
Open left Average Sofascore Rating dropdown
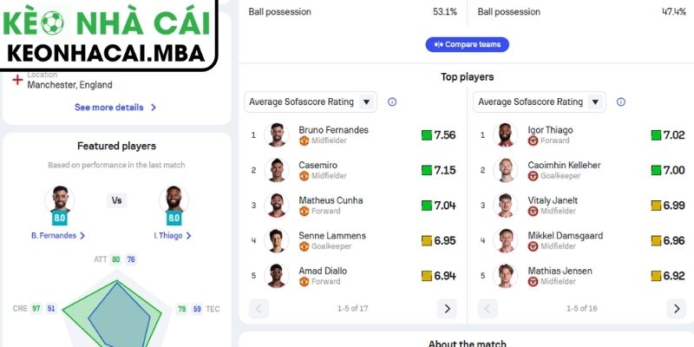tap(311, 102)
